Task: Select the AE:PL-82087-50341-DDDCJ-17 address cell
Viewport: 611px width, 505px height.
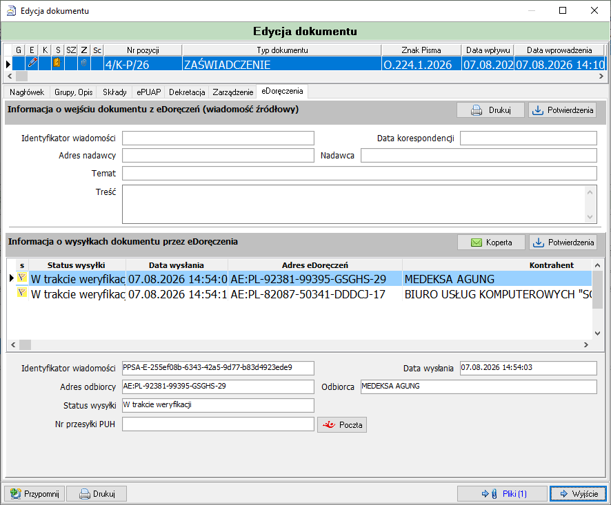Action: (x=315, y=294)
